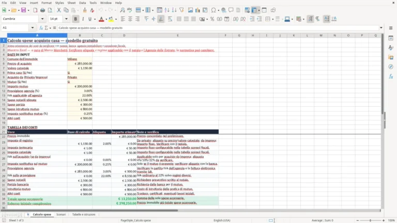
Task: Open the Data menu
Action: click(x=82, y=3)
